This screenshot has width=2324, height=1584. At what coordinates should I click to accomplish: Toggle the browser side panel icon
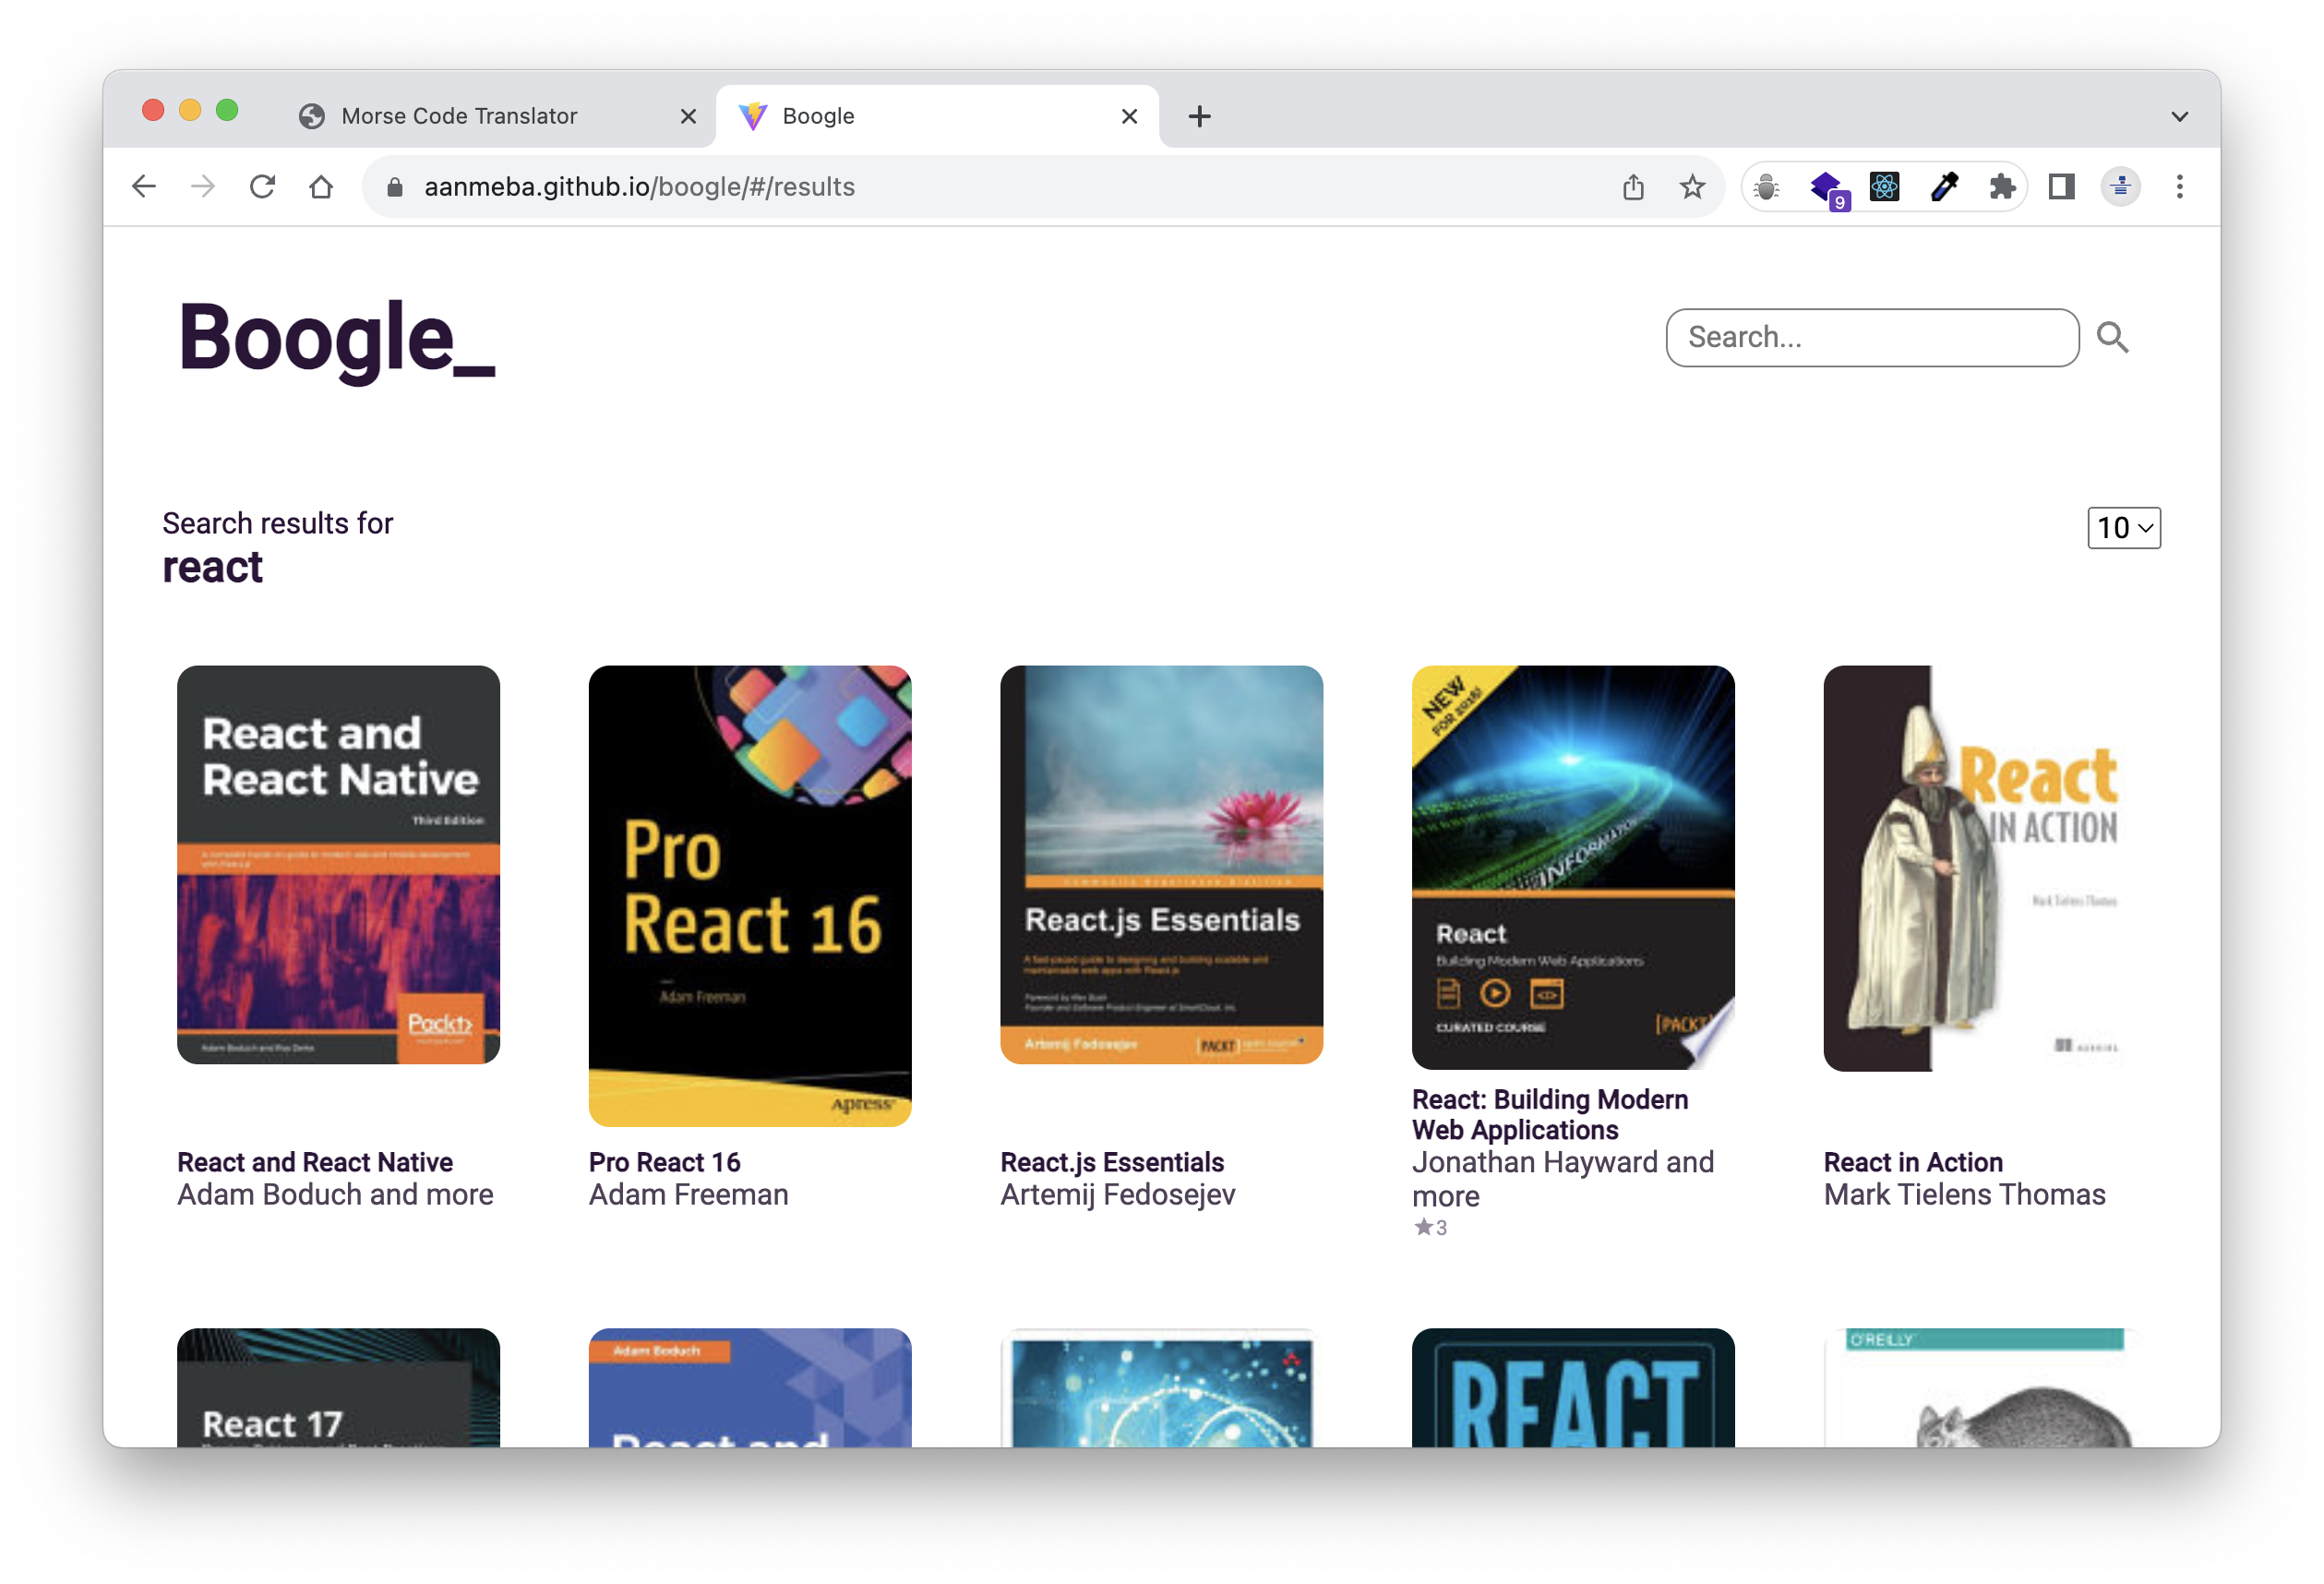2061,187
